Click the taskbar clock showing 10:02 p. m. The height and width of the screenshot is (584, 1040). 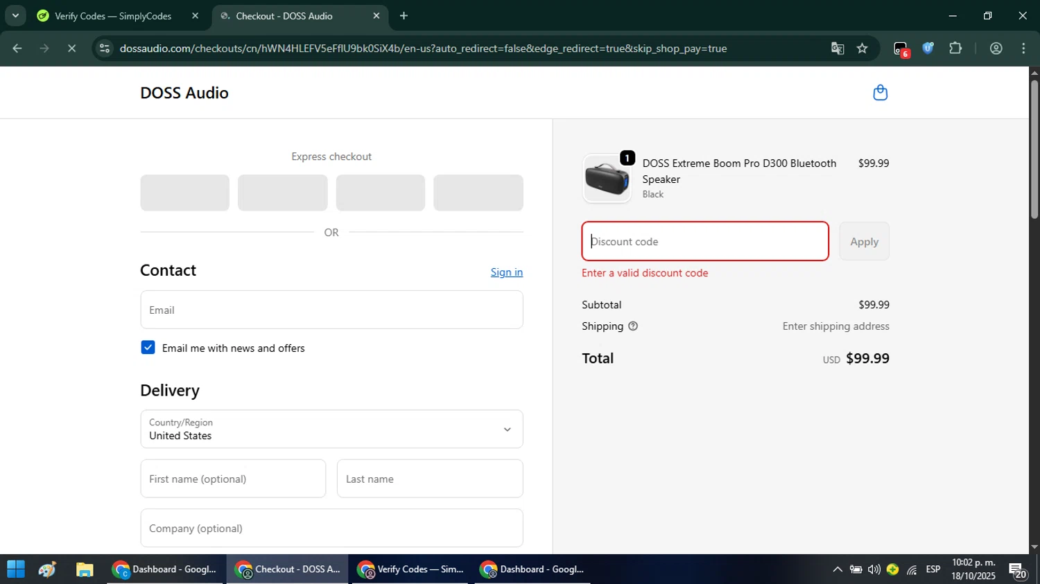point(973,569)
